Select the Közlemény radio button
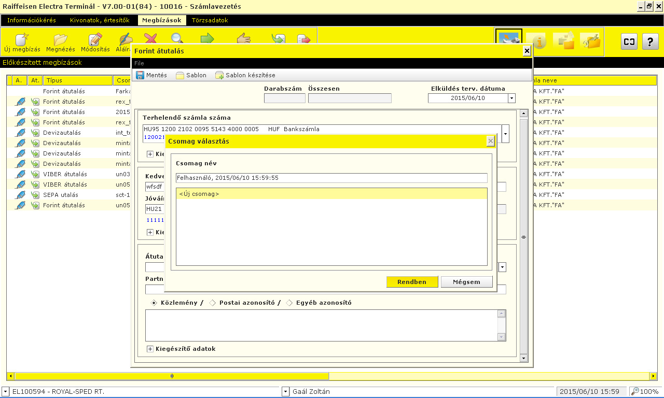The image size is (664, 398). pos(154,303)
